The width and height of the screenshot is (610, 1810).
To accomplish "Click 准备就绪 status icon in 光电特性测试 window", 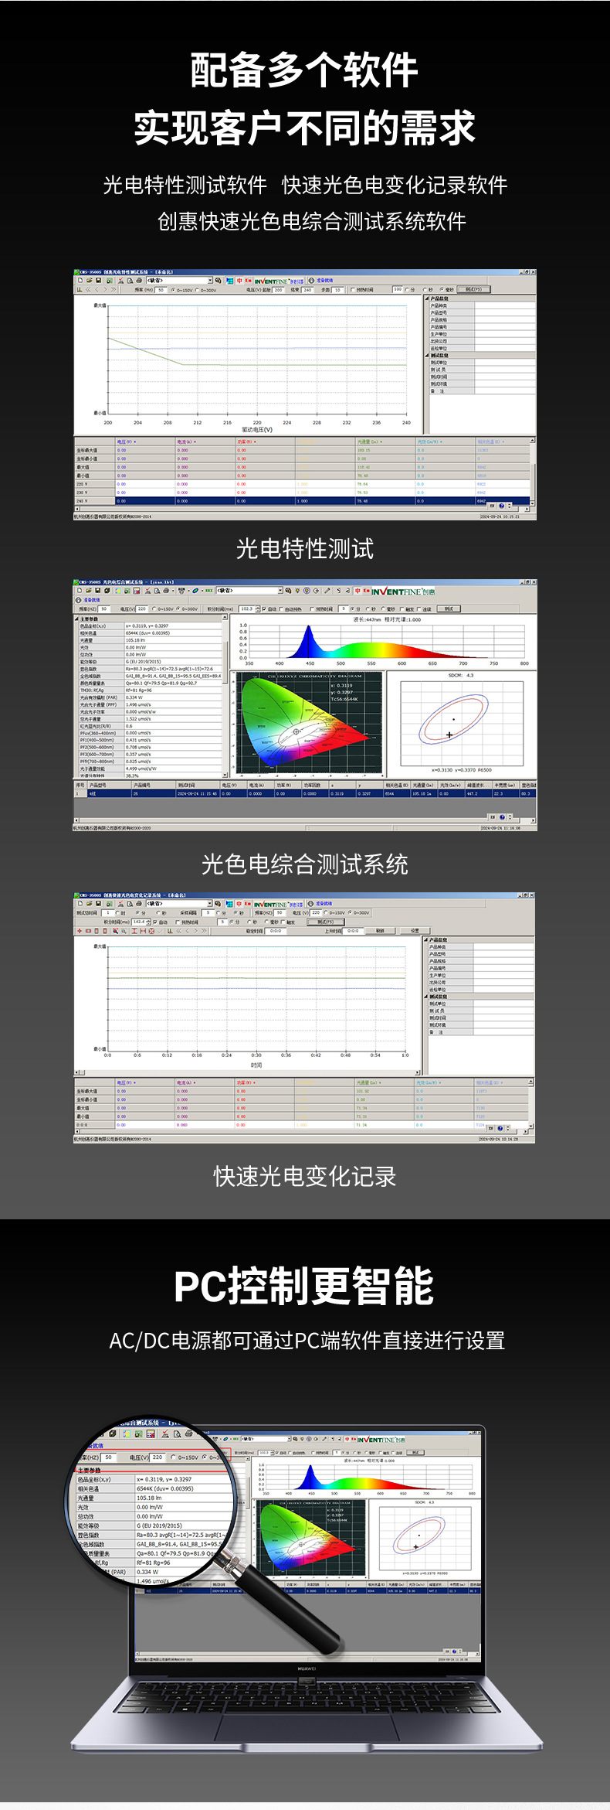I will coord(310,280).
